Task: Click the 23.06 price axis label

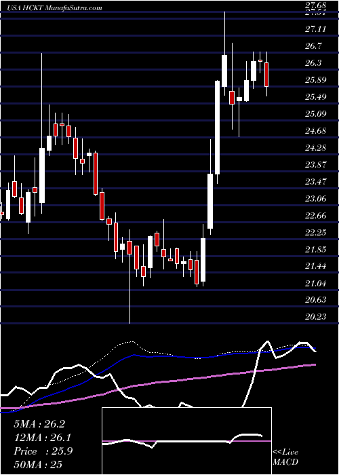Action: 316,199
